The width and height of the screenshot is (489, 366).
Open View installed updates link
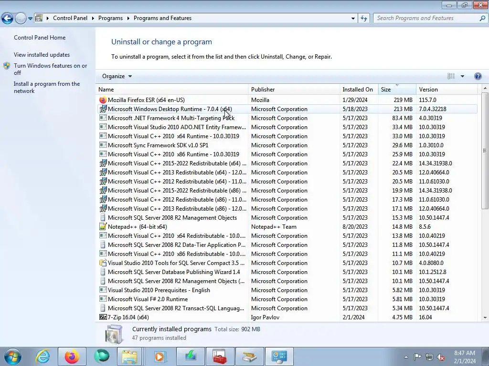[x=42, y=54]
